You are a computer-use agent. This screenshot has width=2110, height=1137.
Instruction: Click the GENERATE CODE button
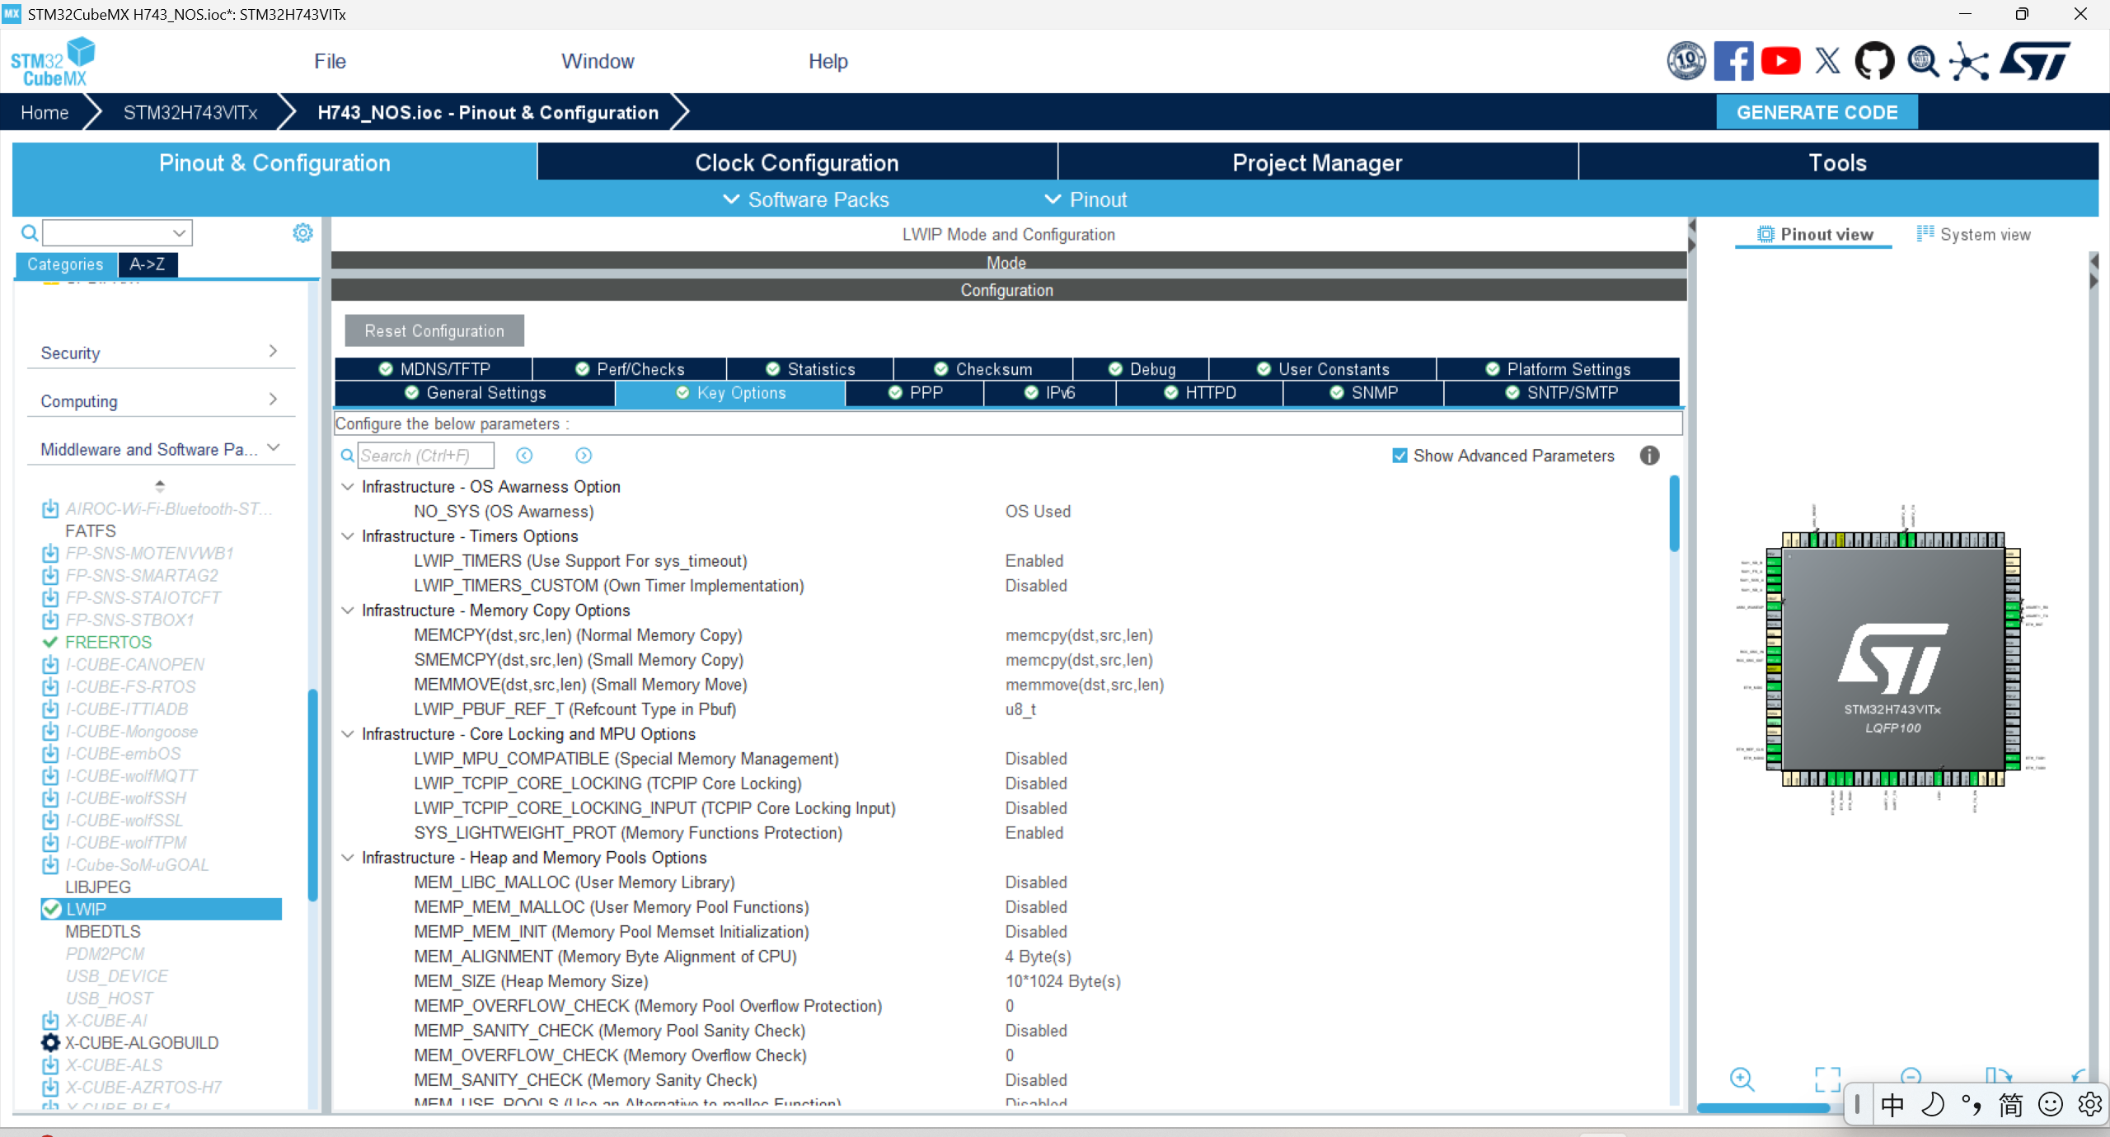pos(1817,112)
